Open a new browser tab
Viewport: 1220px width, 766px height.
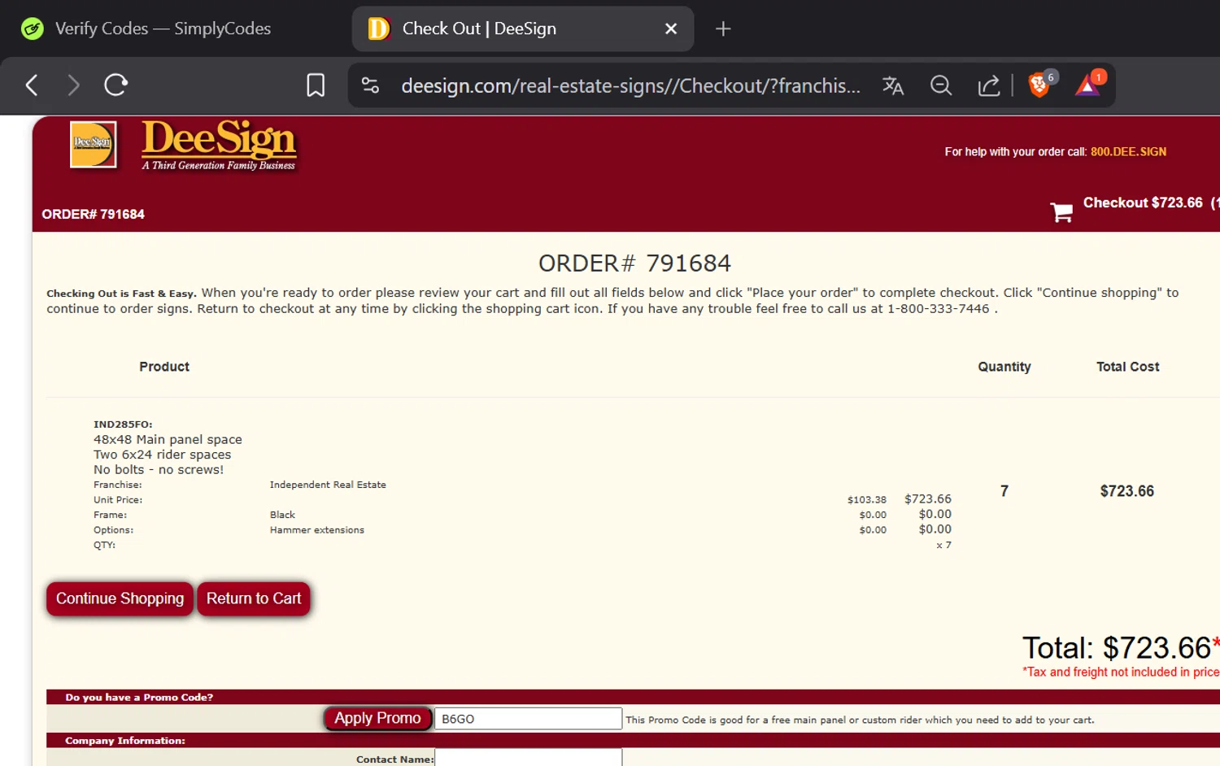[723, 29]
